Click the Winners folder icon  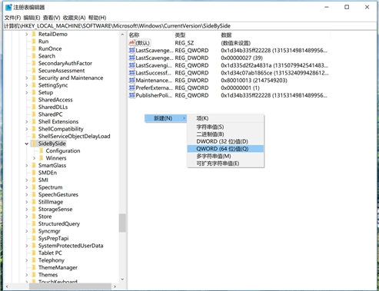click(42, 158)
